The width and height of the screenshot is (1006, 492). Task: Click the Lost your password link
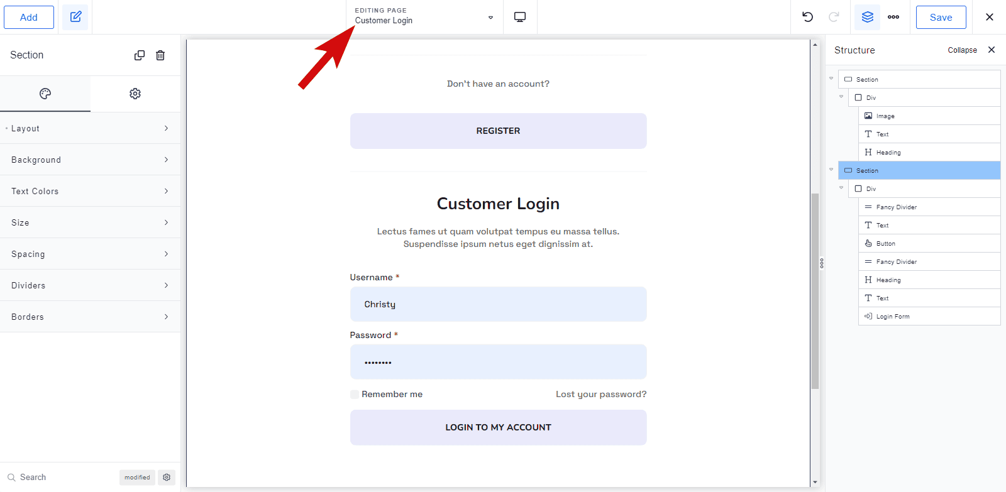point(600,395)
